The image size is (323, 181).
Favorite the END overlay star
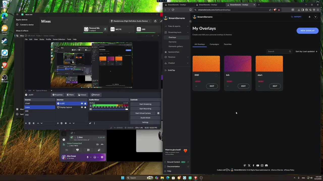click(216, 75)
